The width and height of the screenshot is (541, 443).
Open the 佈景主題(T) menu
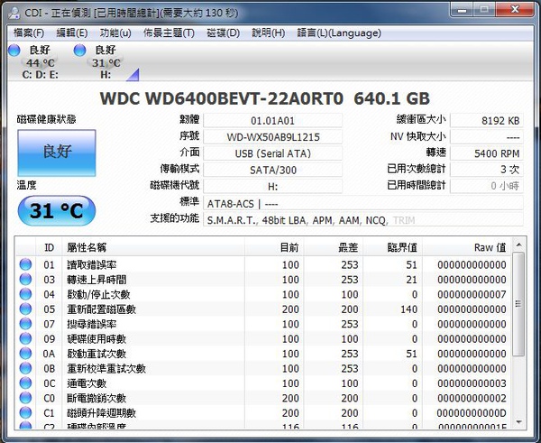click(169, 33)
